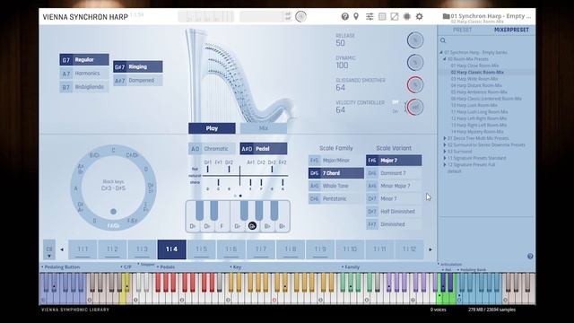The width and height of the screenshot is (574, 323).
Task: Click the F#/Gb label on key wheel
Action: tap(113, 226)
